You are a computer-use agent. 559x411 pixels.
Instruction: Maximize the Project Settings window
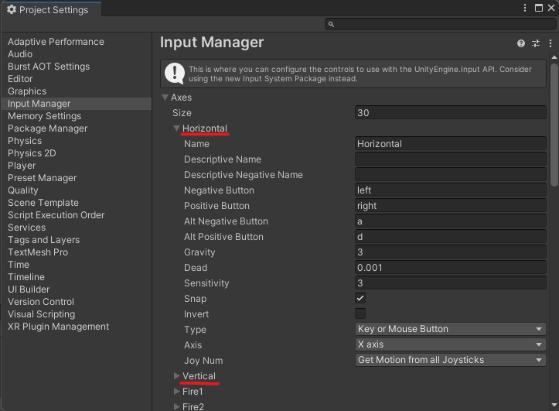pyautogui.click(x=539, y=8)
